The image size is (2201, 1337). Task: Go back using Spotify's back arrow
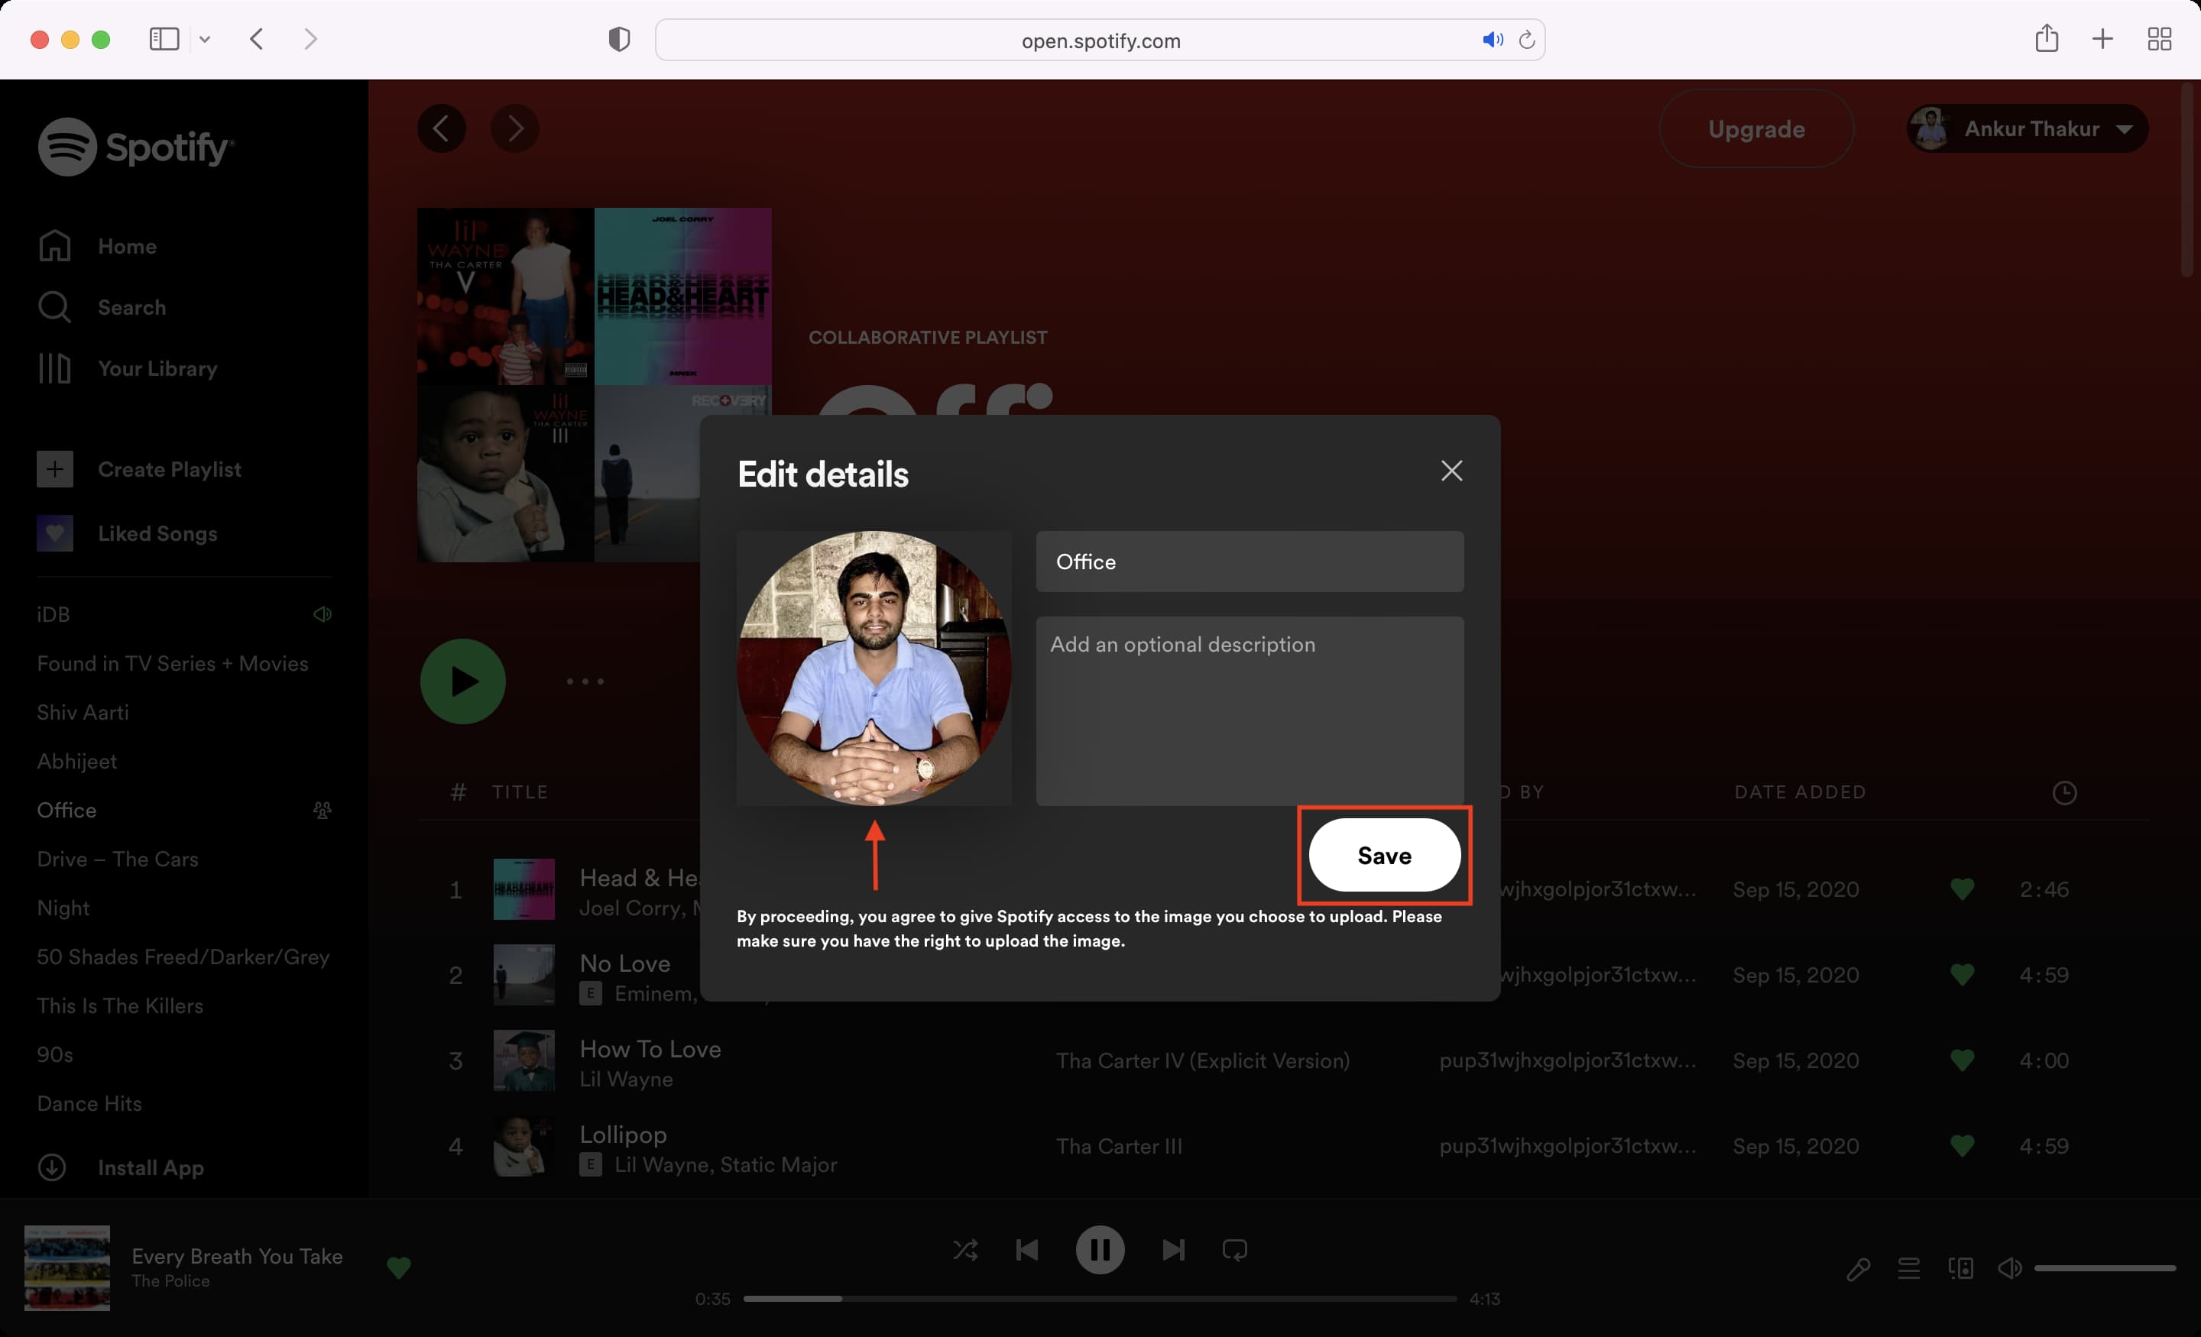[x=441, y=128]
